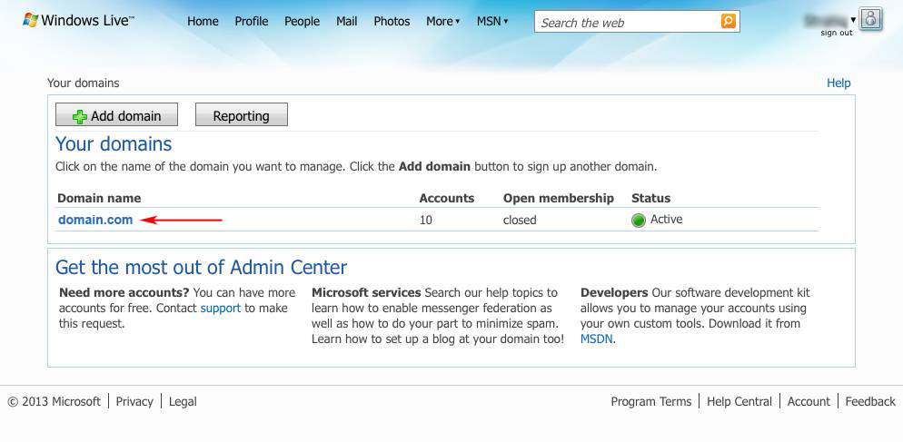Open the Privacy footer link

coord(134,402)
